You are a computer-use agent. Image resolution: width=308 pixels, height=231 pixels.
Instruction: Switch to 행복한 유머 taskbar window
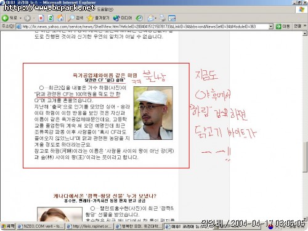(x=139, y=226)
